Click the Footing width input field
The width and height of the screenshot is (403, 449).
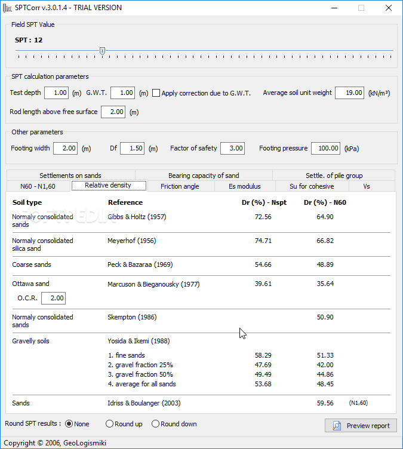point(65,148)
